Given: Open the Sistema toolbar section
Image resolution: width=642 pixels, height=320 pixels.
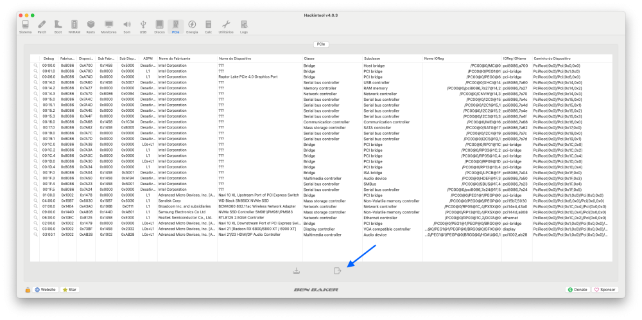Looking at the screenshot, I should click(x=26, y=26).
